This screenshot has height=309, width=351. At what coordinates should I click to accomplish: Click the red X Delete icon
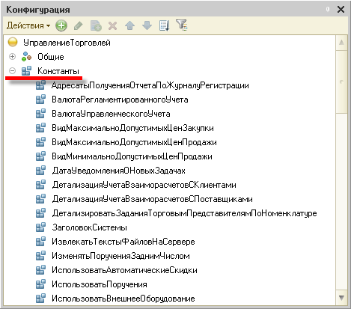click(112, 25)
